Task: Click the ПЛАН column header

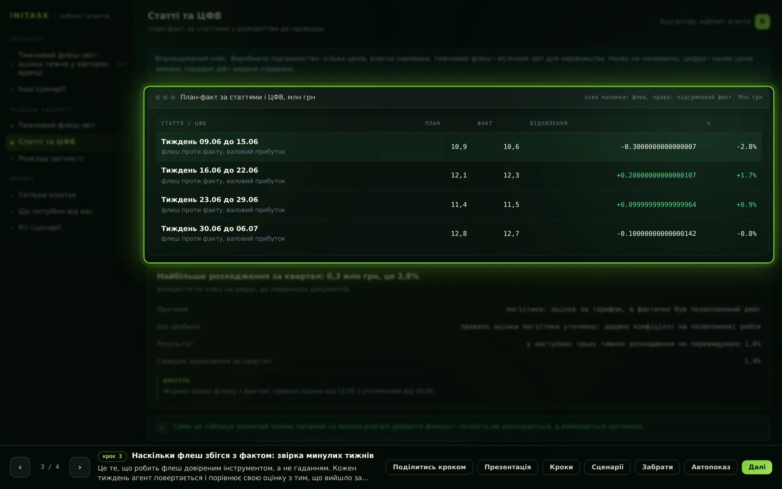Action: tap(433, 124)
